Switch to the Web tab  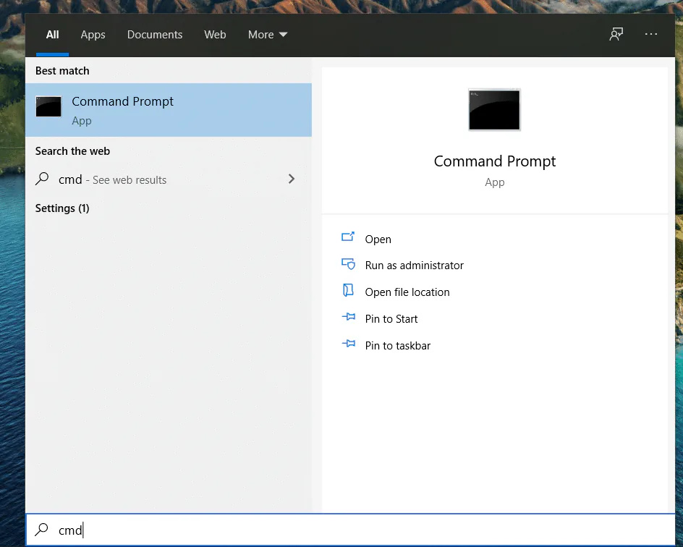click(x=215, y=35)
